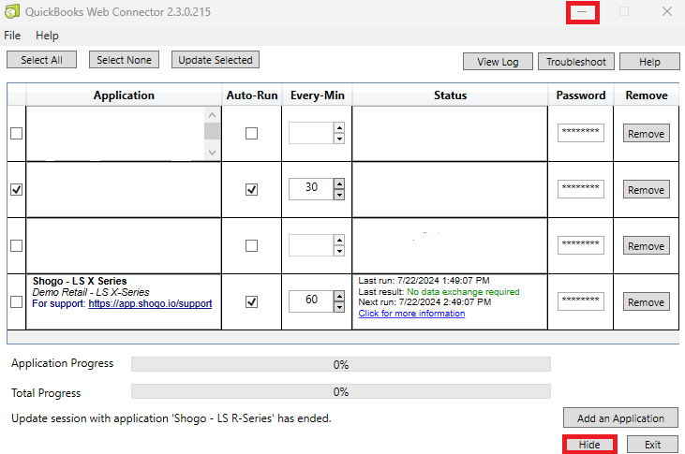Click the Application column header
685x454 pixels.
pyautogui.click(x=124, y=95)
